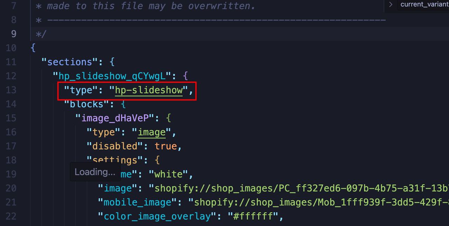Follow the underlined hp-slideshow type value

149,90
